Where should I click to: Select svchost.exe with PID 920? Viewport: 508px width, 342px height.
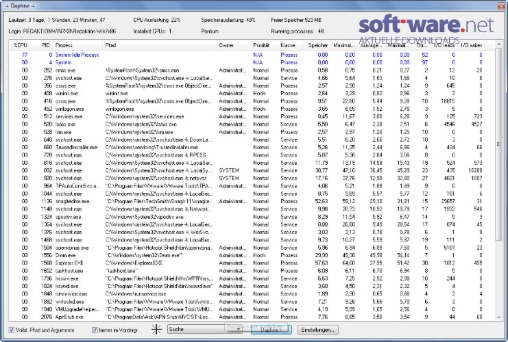248,178
